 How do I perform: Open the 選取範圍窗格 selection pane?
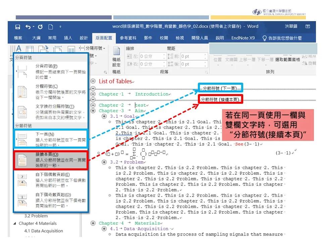point(288,59)
